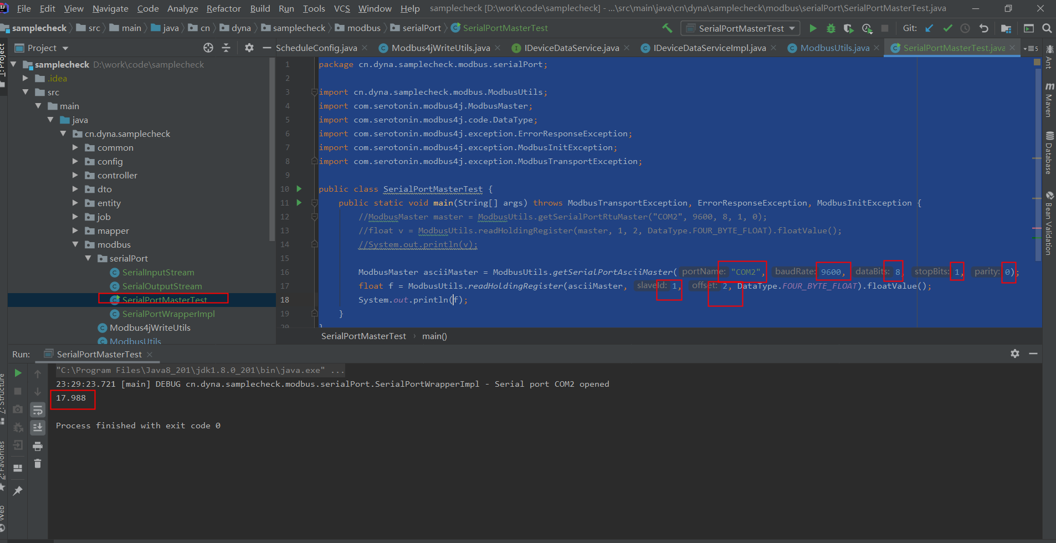Switch to the ModbusUtils.java editor tab
1056x543 pixels.
click(x=835, y=48)
